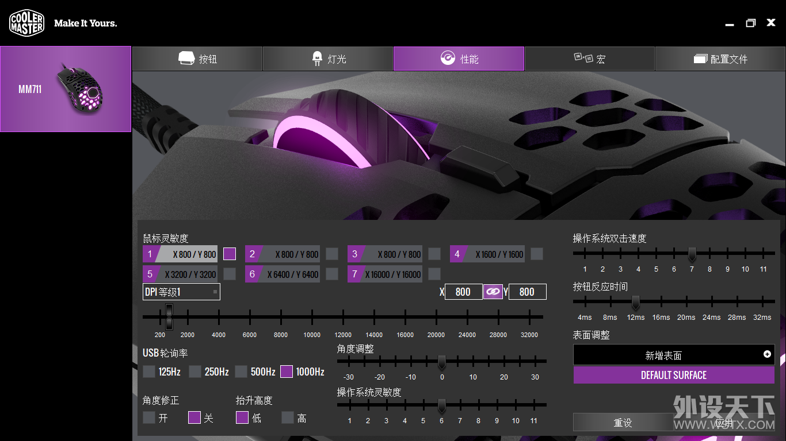Set lift-off distance to 高

point(288,417)
